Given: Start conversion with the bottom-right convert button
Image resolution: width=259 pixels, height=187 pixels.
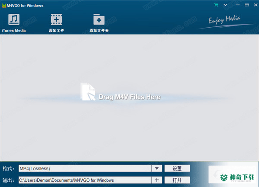Looking at the screenshot, I should [232, 174].
